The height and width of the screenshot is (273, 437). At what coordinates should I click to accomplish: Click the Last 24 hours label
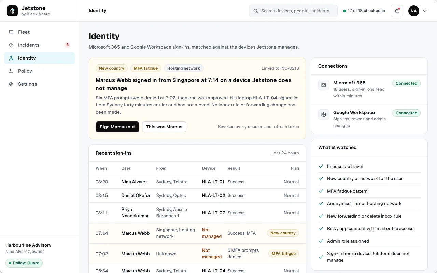pyautogui.click(x=285, y=153)
